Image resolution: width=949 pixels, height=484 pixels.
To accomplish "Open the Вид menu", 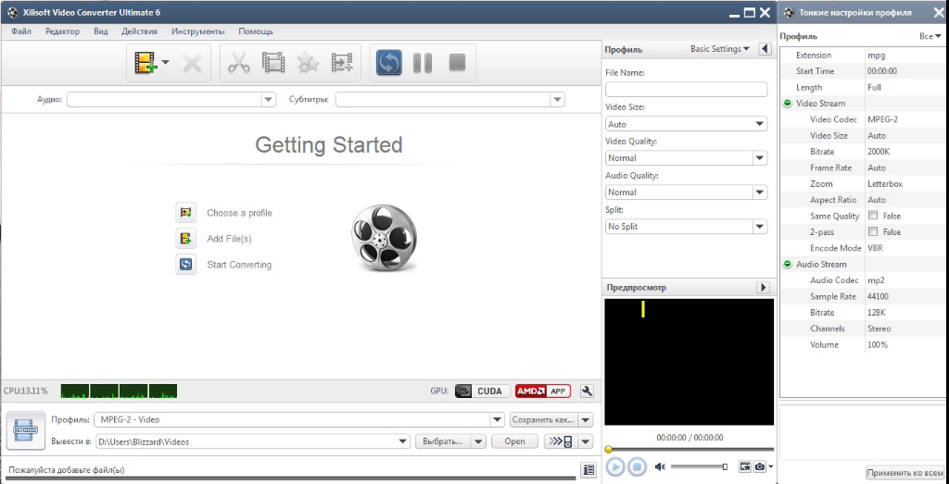I will click(x=100, y=31).
